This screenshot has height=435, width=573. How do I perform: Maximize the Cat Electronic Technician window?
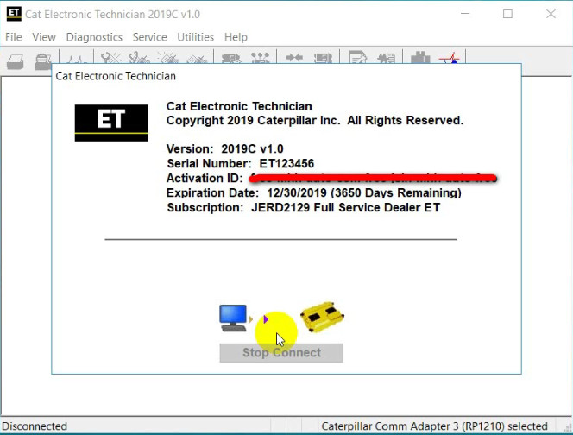click(x=507, y=14)
